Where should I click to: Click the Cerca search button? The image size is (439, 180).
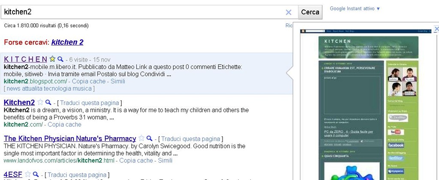click(x=310, y=12)
